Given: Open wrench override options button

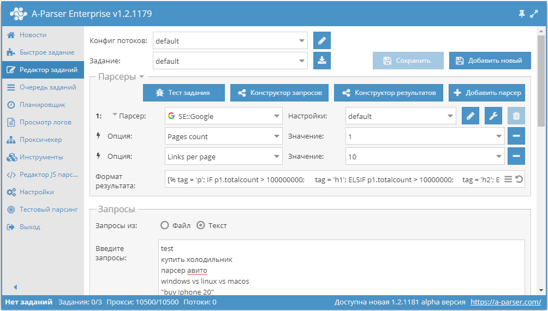Looking at the screenshot, I should [493, 116].
